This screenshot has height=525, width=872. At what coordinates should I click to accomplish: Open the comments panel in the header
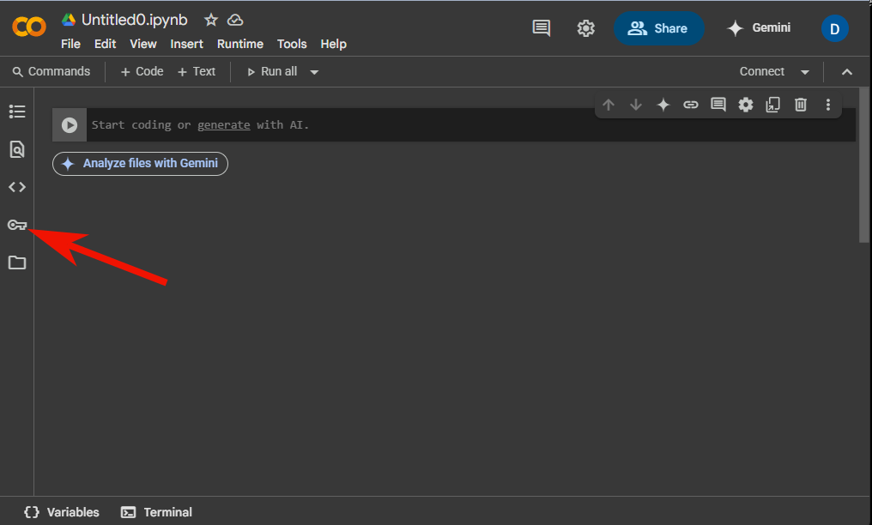541,28
